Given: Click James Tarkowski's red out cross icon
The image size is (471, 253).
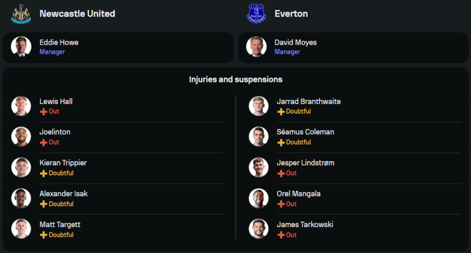Looking at the screenshot, I should click(281, 235).
